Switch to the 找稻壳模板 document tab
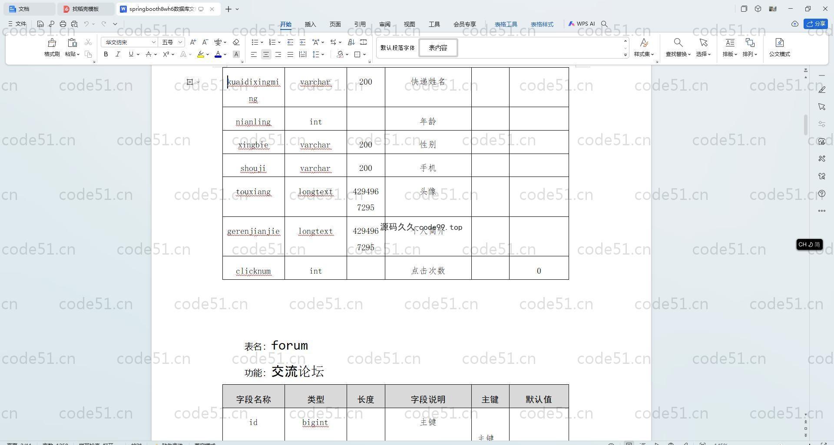 point(85,9)
